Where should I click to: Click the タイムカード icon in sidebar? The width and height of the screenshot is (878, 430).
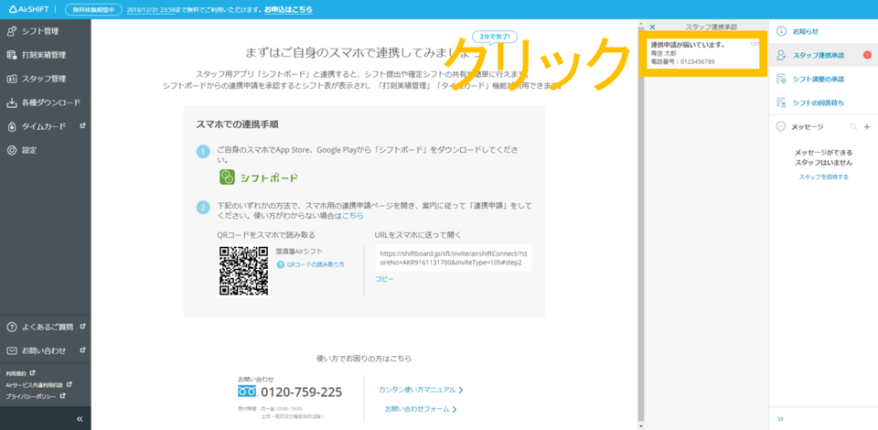pyautogui.click(x=12, y=126)
